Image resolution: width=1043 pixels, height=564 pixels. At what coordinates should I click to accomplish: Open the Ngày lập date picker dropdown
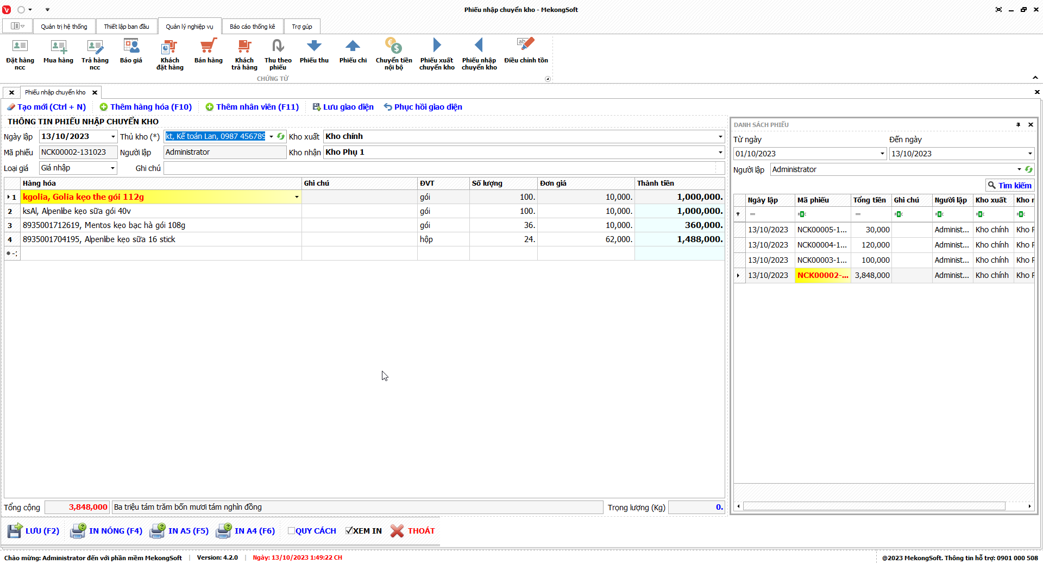pos(113,137)
